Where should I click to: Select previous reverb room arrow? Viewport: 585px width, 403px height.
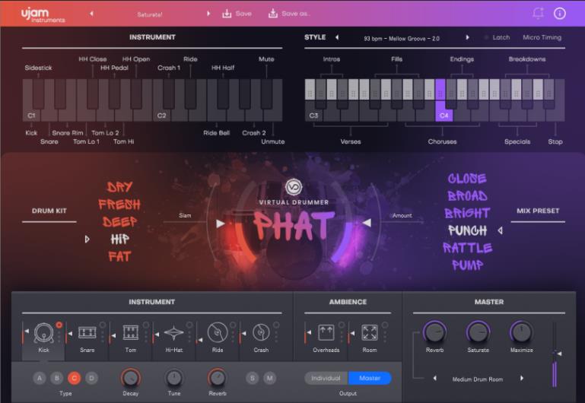[434, 378]
